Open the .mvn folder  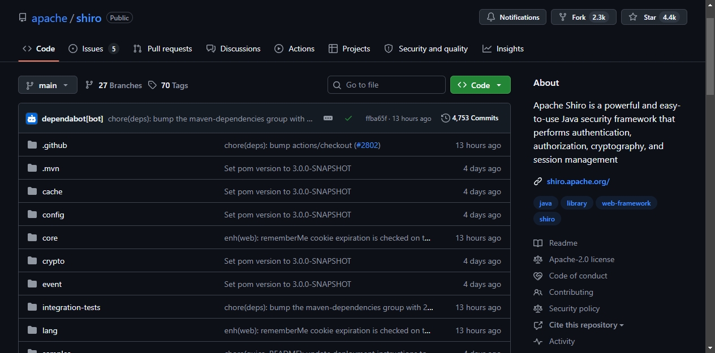pyautogui.click(x=51, y=168)
